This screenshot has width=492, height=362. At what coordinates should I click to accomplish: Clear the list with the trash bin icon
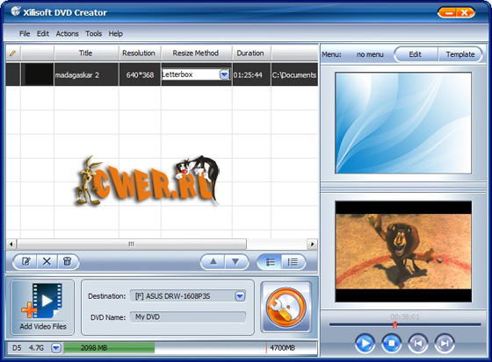[x=68, y=261]
